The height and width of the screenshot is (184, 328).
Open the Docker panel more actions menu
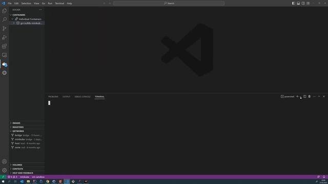coord(40,10)
